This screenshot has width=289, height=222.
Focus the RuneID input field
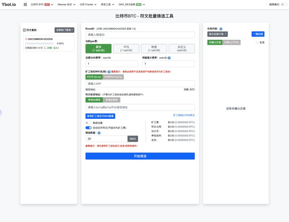140,35
